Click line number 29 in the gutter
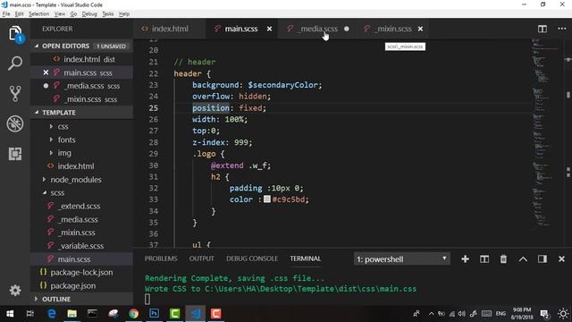This screenshot has width=572, height=322. (154, 154)
